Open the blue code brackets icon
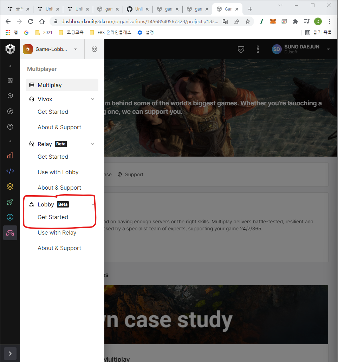 (10, 171)
